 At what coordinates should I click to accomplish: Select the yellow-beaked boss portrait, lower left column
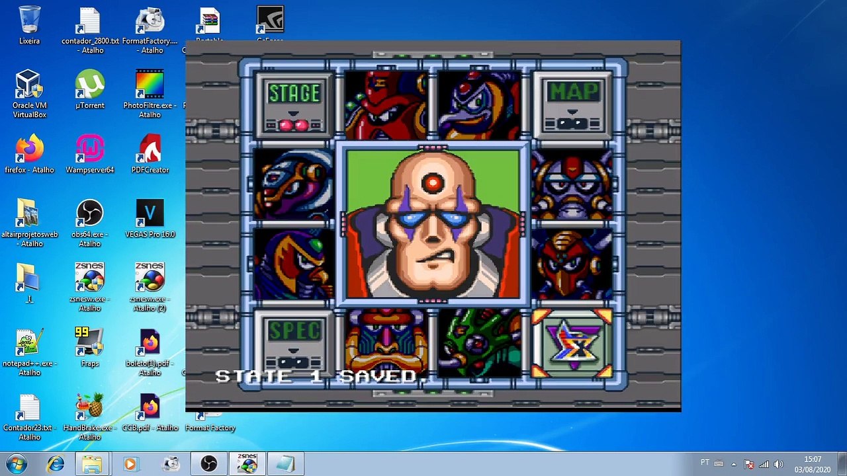(x=294, y=264)
